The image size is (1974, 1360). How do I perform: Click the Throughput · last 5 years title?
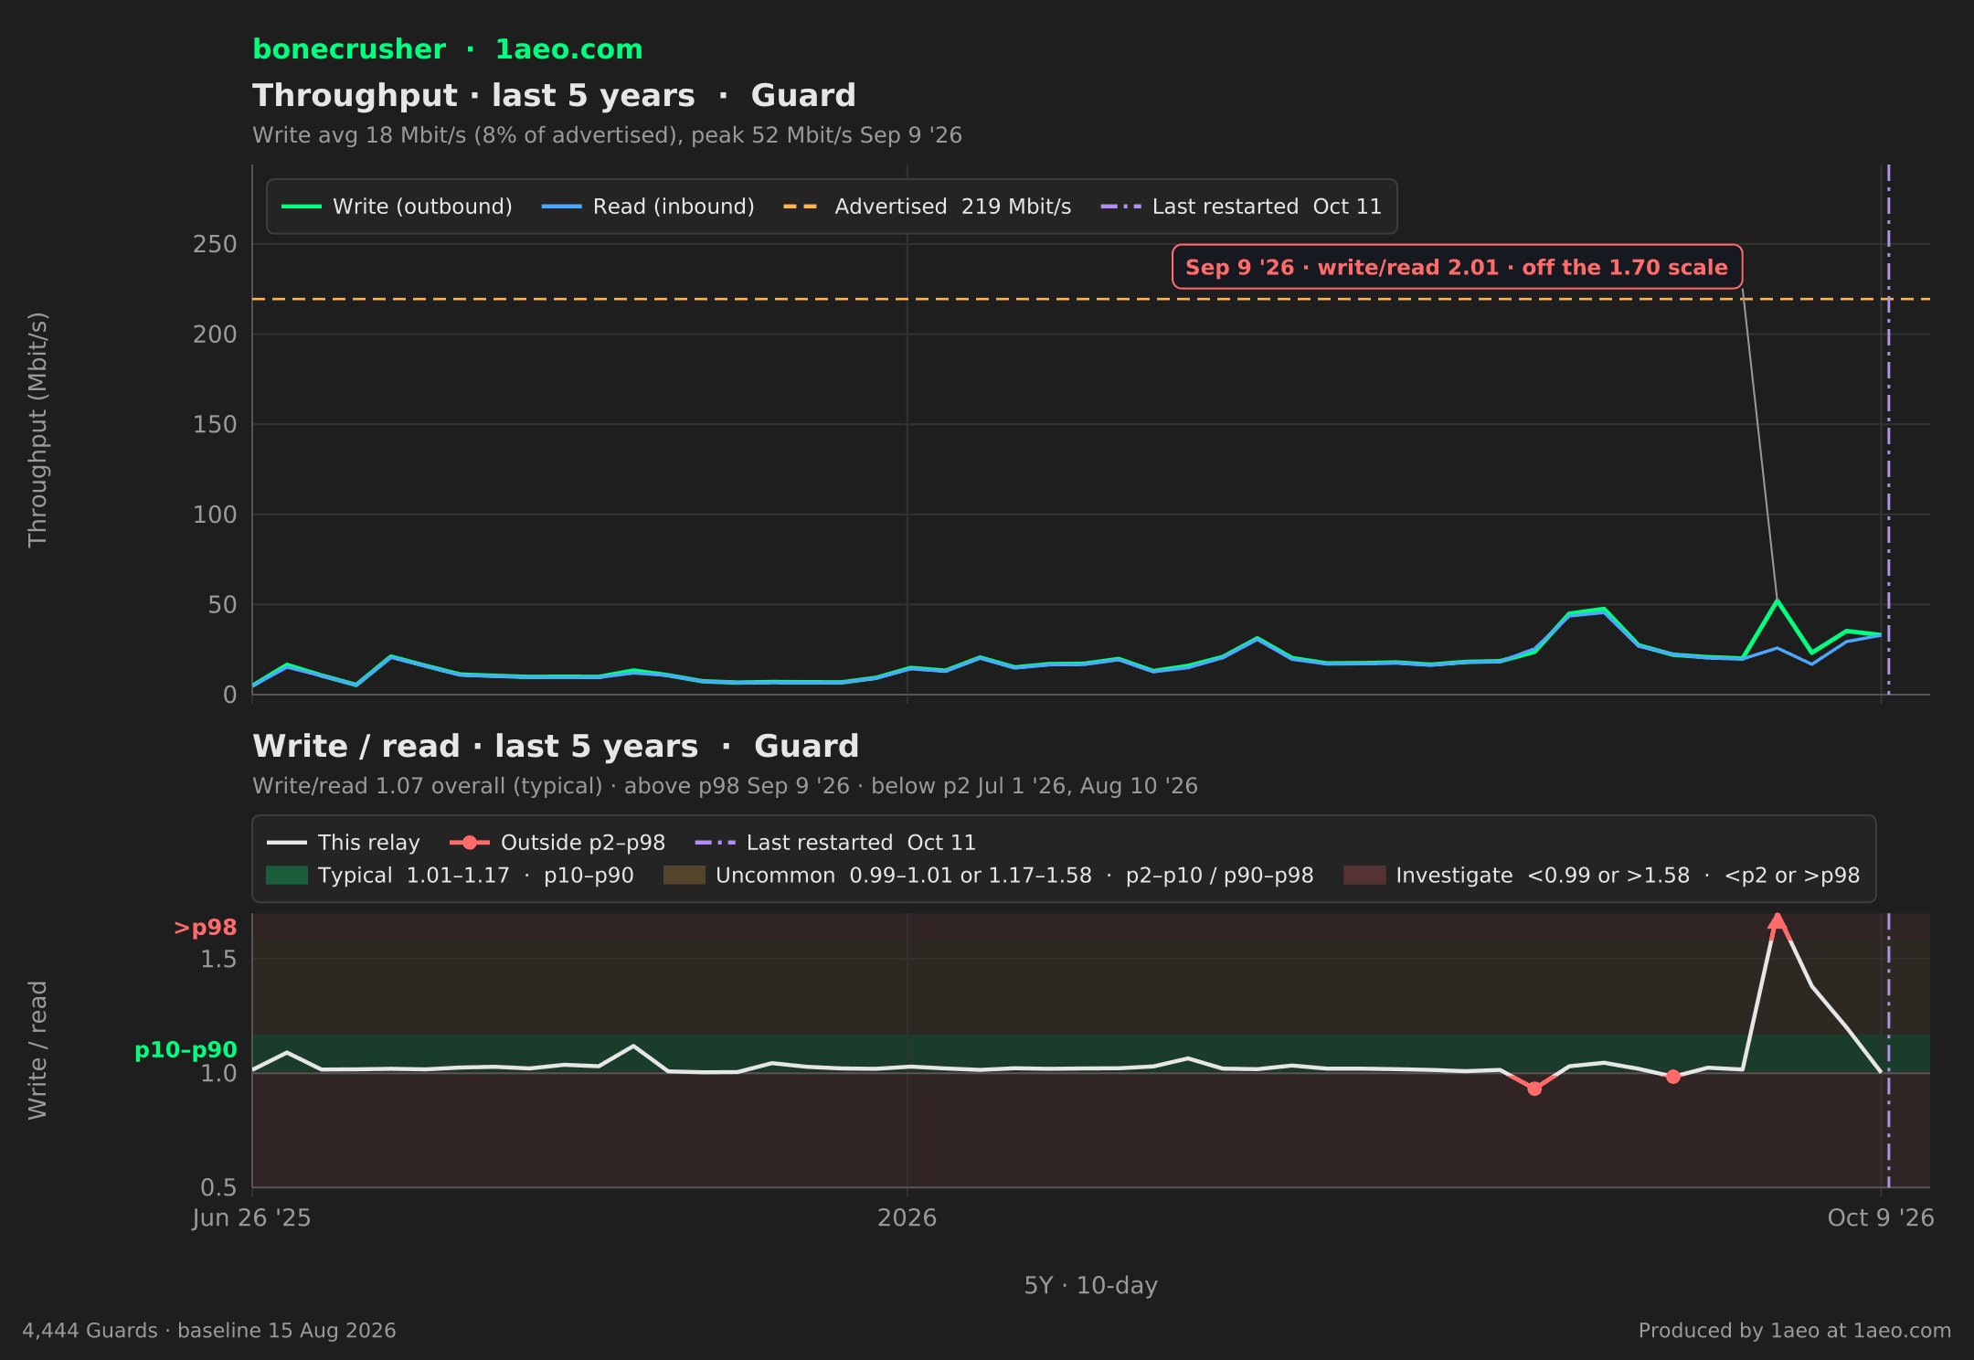[x=554, y=95]
